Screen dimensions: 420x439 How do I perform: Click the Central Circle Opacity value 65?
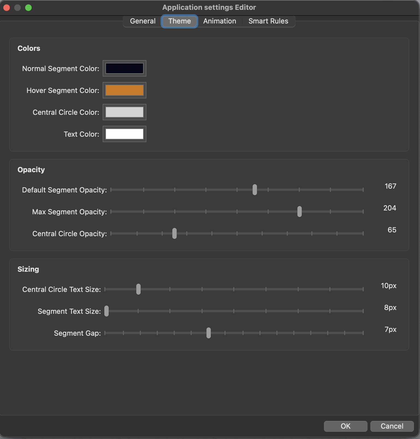point(392,230)
